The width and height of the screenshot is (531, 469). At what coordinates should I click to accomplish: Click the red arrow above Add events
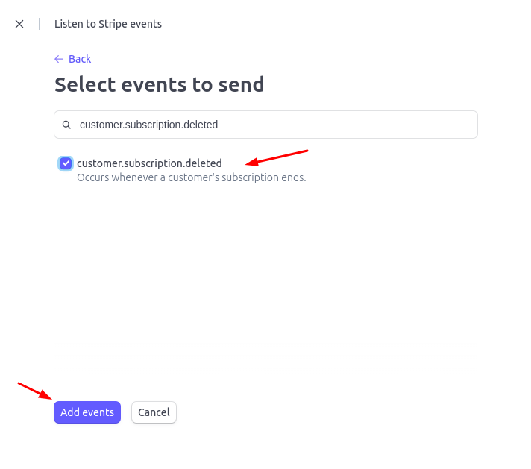(x=34, y=391)
